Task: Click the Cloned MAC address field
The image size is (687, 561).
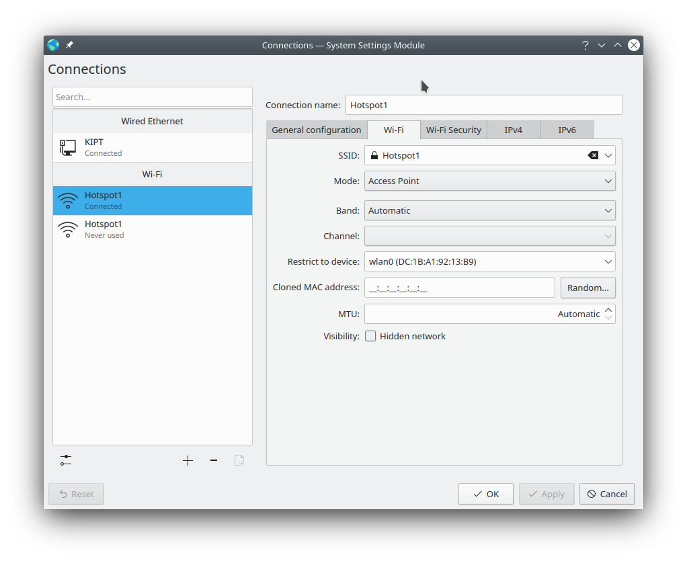Action: pyautogui.click(x=460, y=288)
